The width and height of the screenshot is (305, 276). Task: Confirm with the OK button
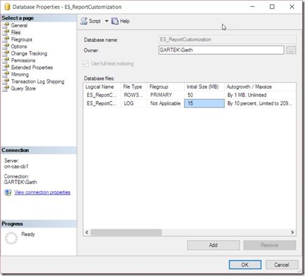[245, 264]
